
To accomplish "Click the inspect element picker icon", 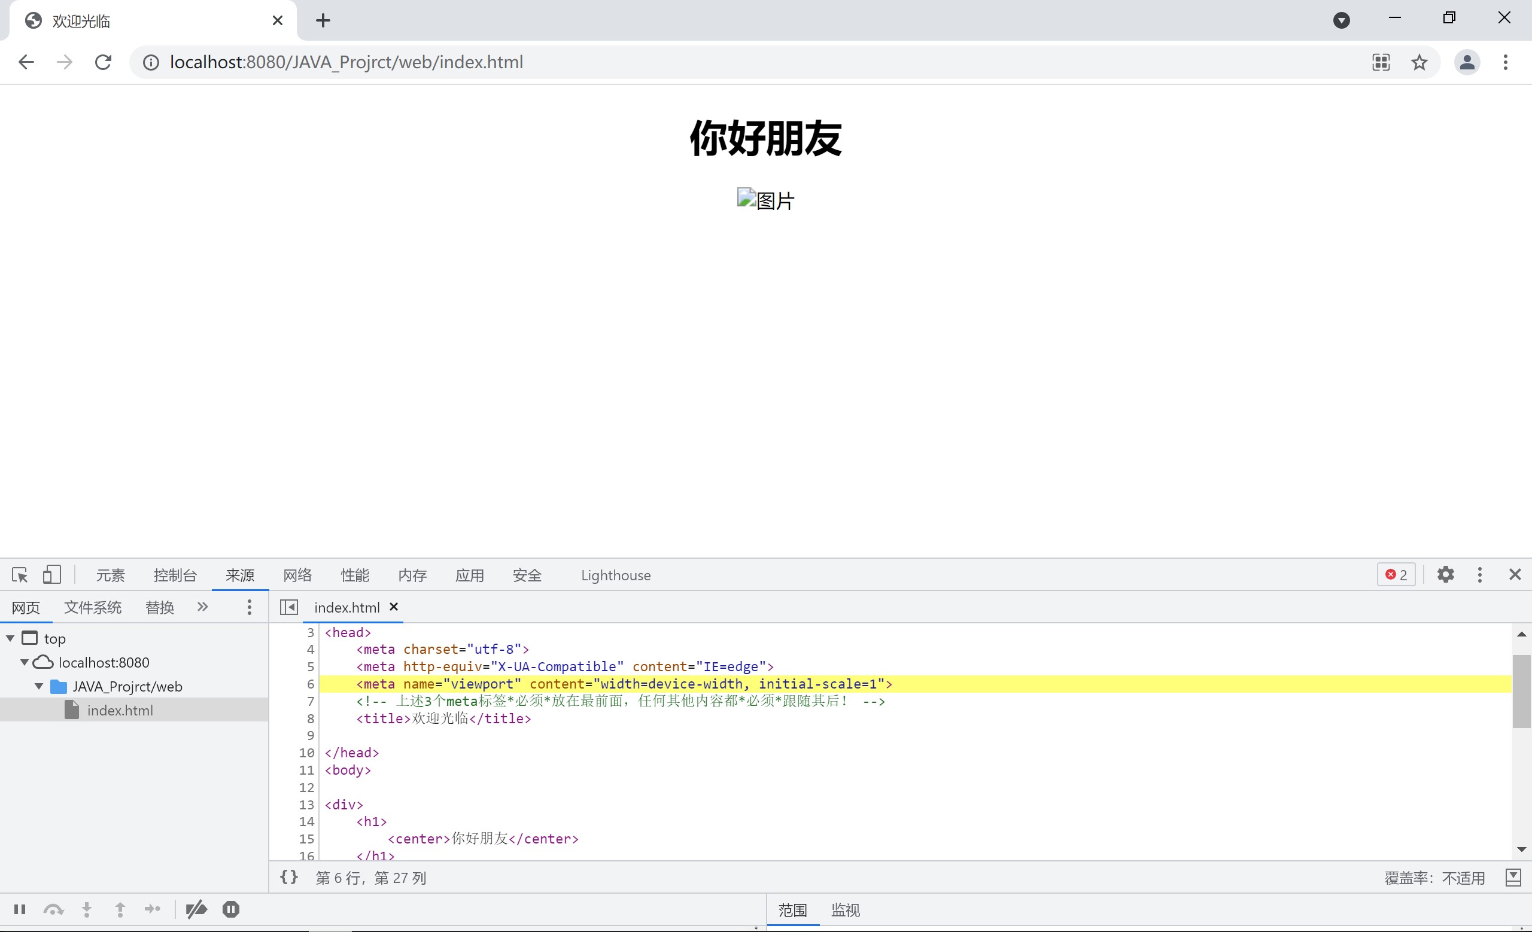I will 20,575.
